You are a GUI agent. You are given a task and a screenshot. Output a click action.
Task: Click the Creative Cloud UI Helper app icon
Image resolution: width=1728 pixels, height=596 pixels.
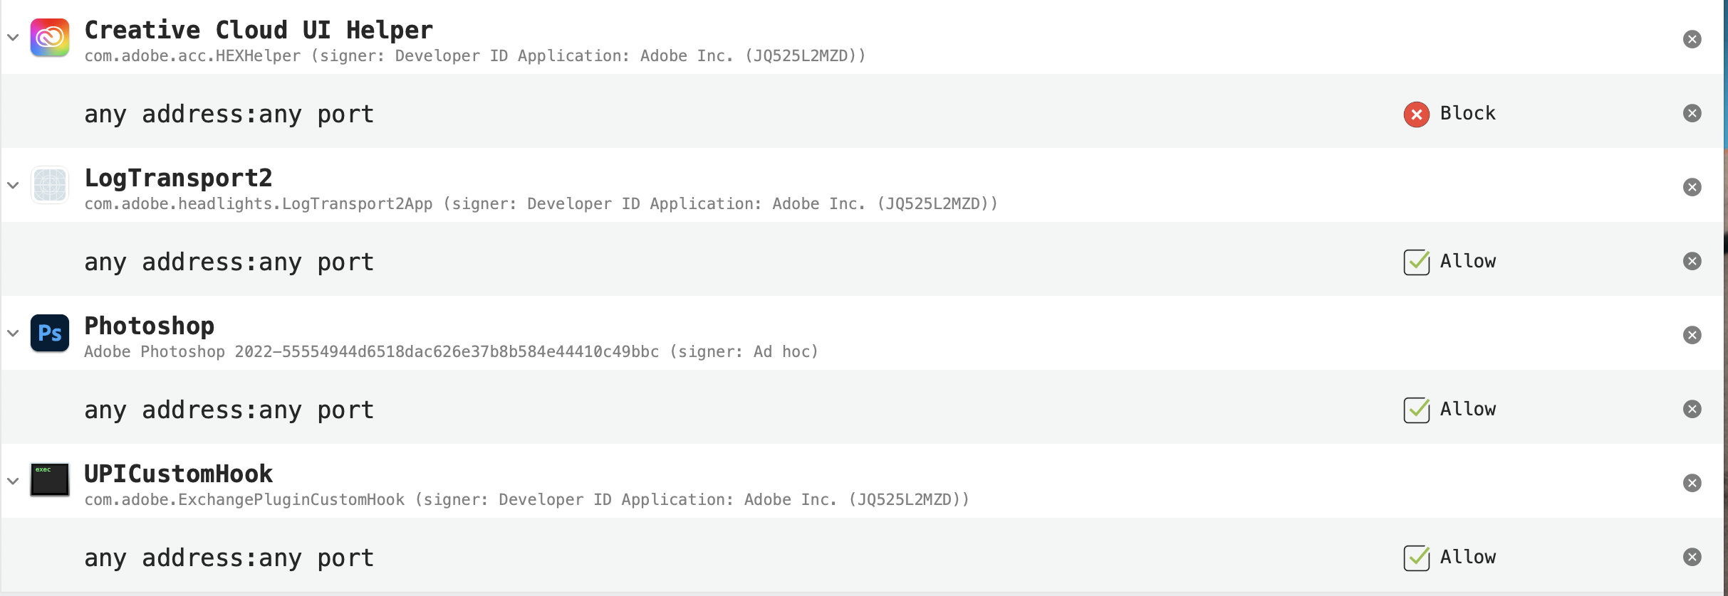50,38
